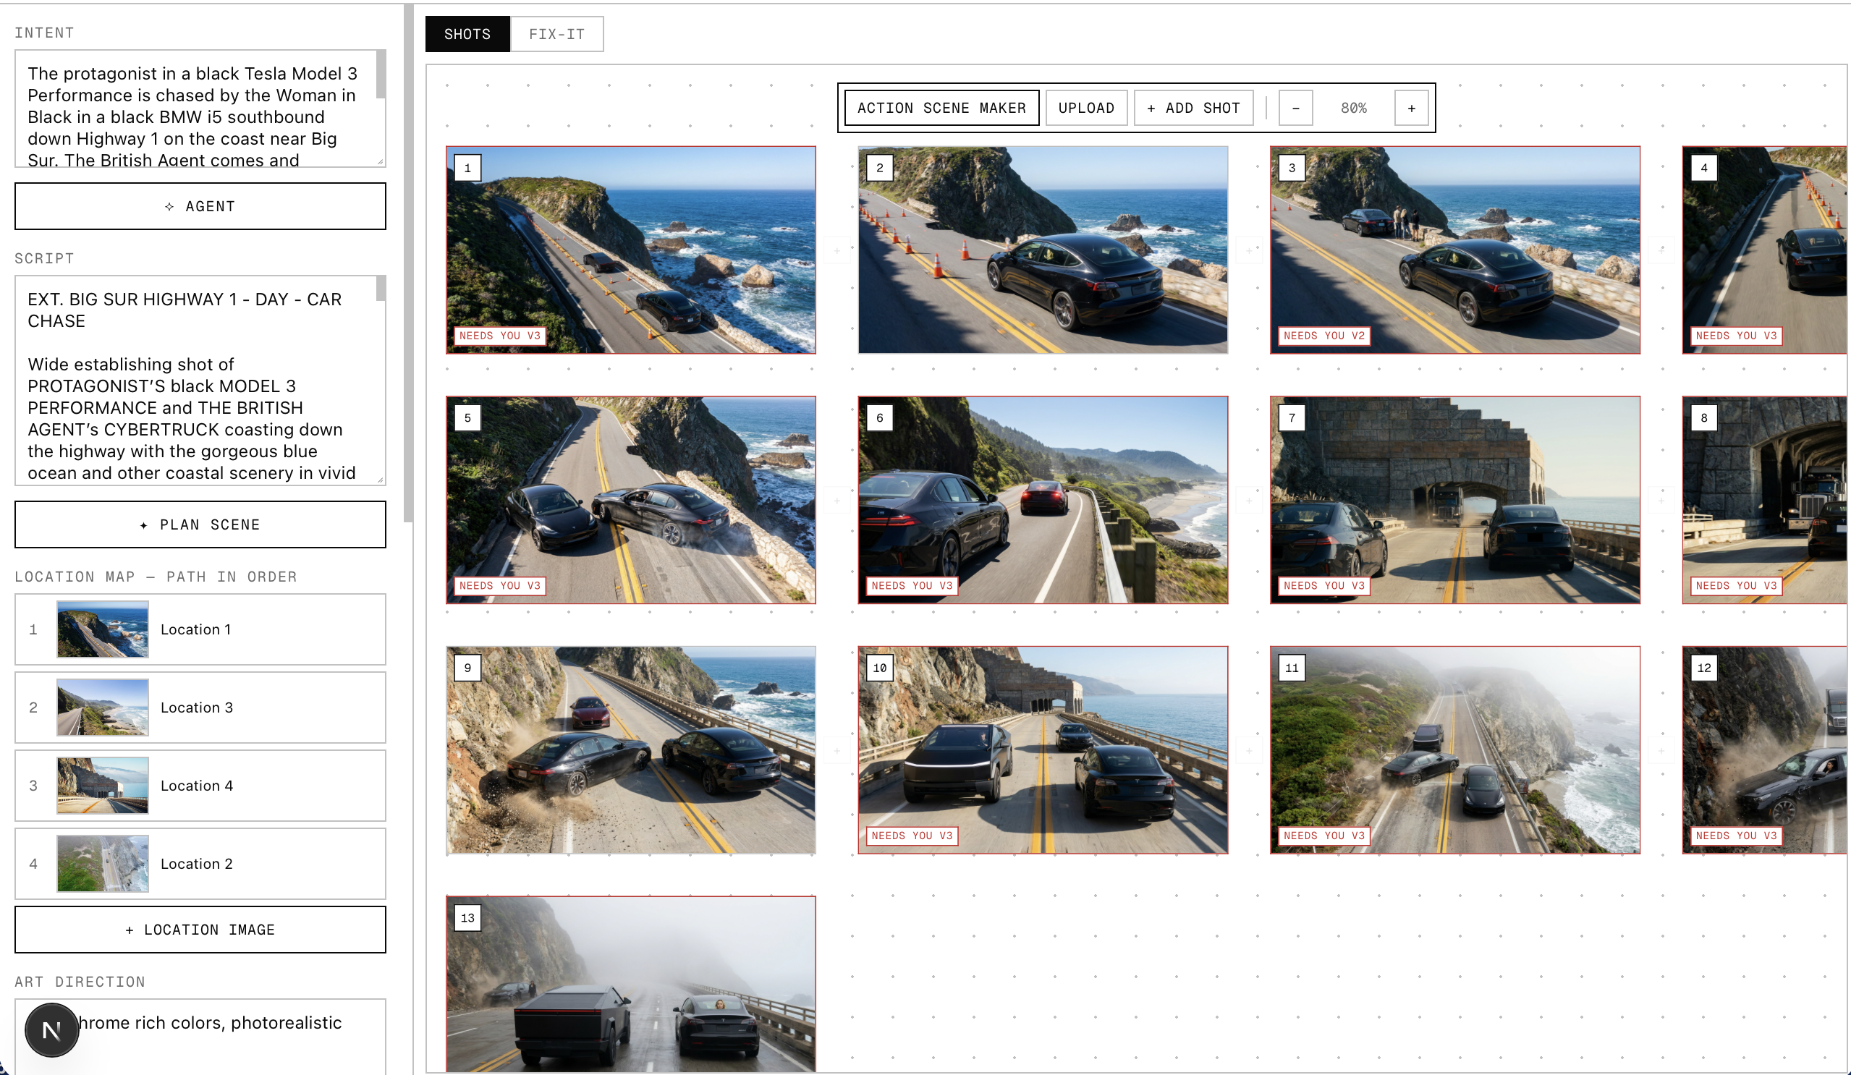Click NEEDS YOU V2 badge on shot 3

tap(1323, 336)
